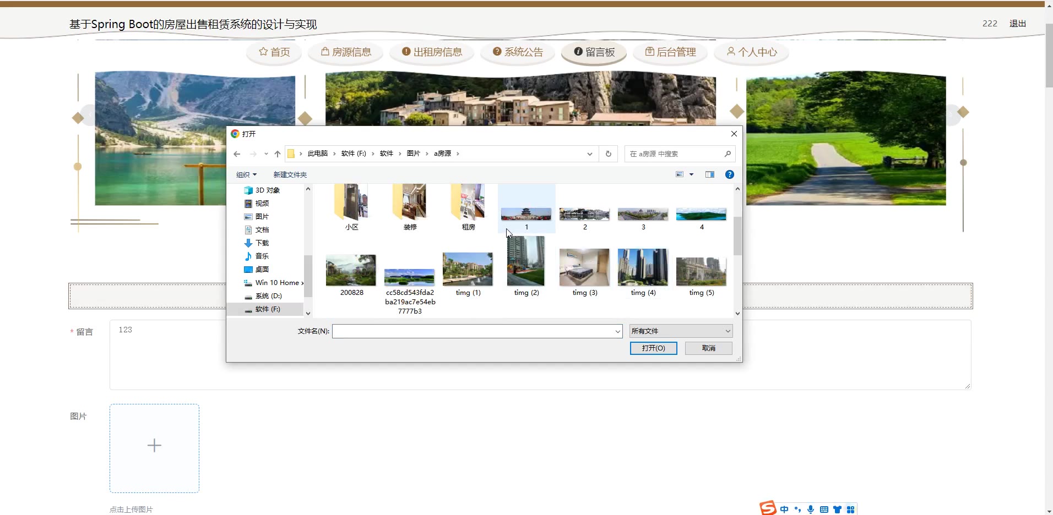Image resolution: width=1053 pixels, height=515 pixels.
Task: Open the 装修 folder
Action: point(410,207)
